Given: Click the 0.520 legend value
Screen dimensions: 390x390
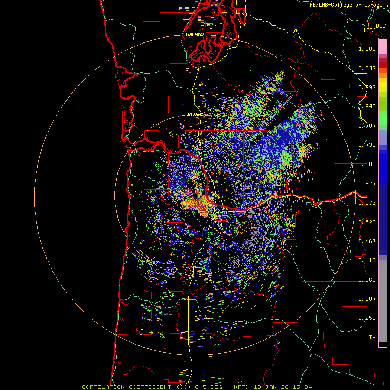Looking at the screenshot, I should (x=367, y=222).
